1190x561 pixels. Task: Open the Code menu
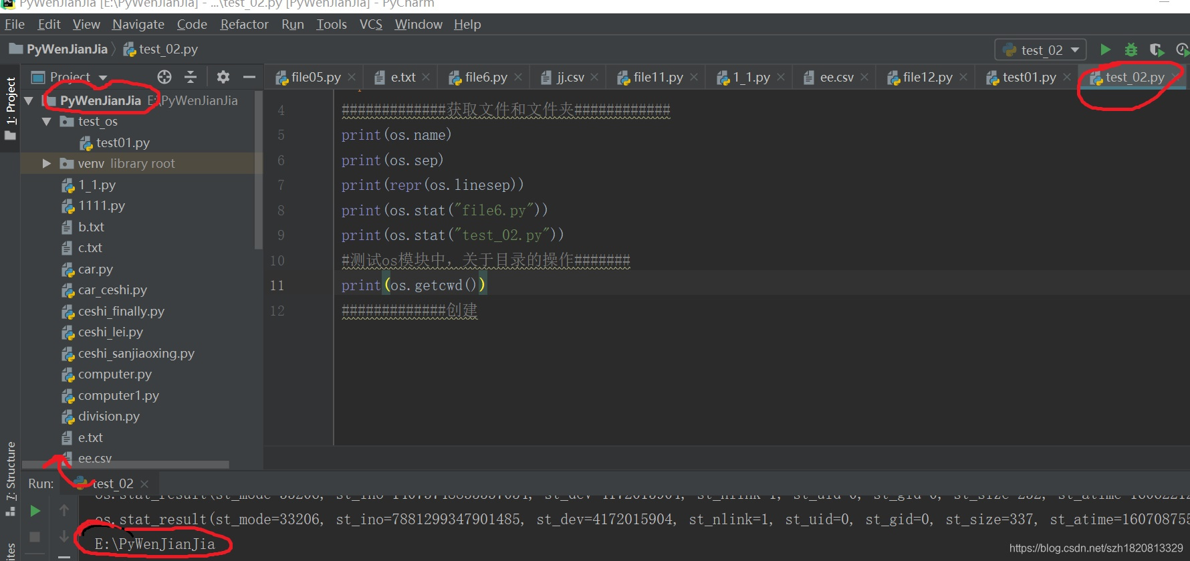point(192,25)
